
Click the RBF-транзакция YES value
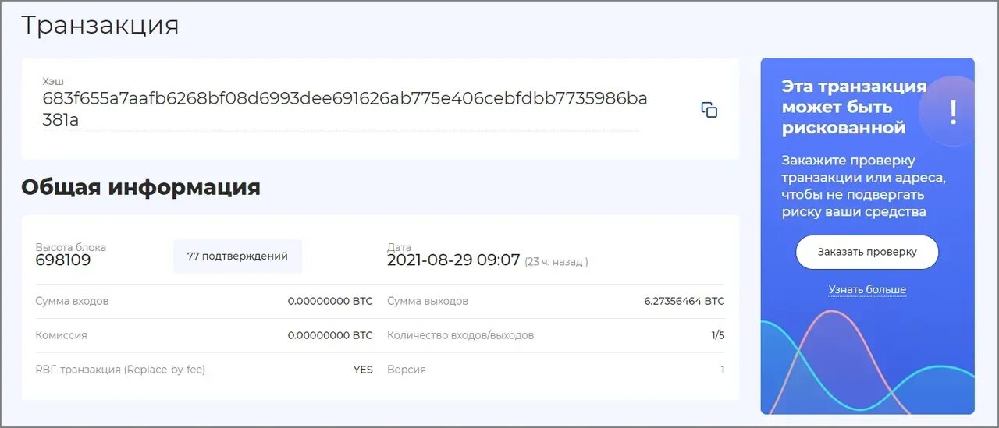click(x=363, y=370)
